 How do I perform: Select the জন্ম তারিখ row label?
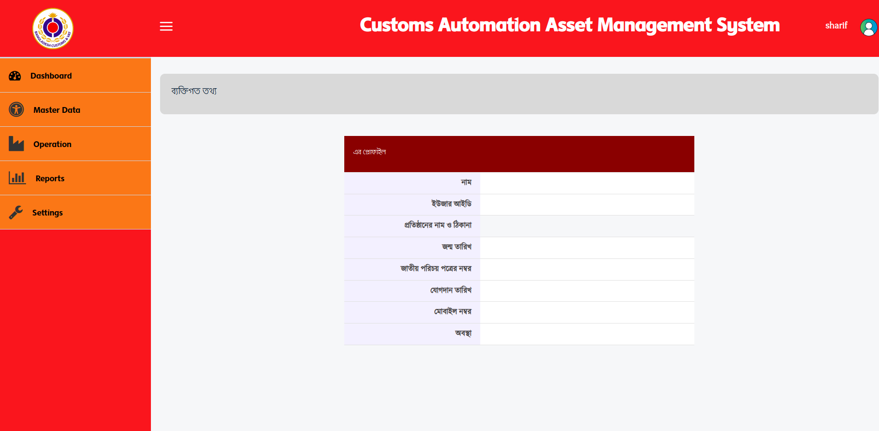(456, 247)
